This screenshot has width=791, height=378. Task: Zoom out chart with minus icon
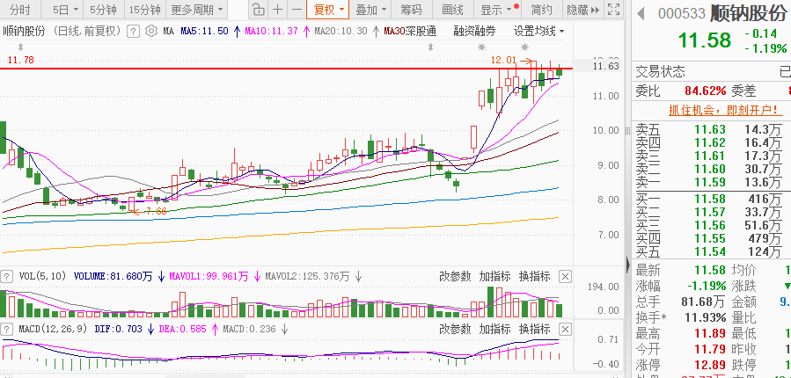(x=297, y=10)
